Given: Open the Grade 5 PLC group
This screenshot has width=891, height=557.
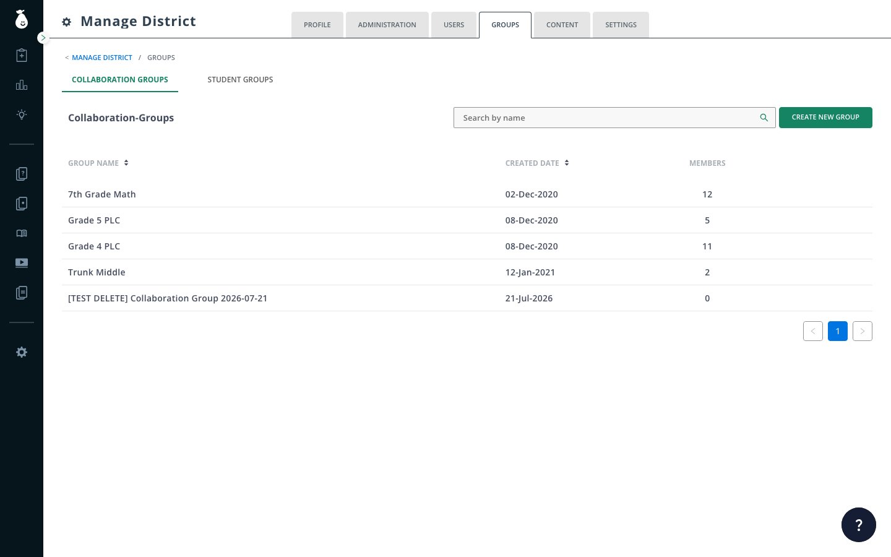Looking at the screenshot, I should [467, 220].
